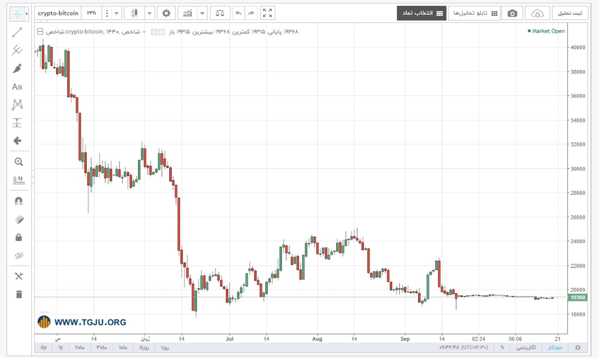Open the cloud load chart icon
The height and width of the screenshot is (358, 599).
point(537,13)
